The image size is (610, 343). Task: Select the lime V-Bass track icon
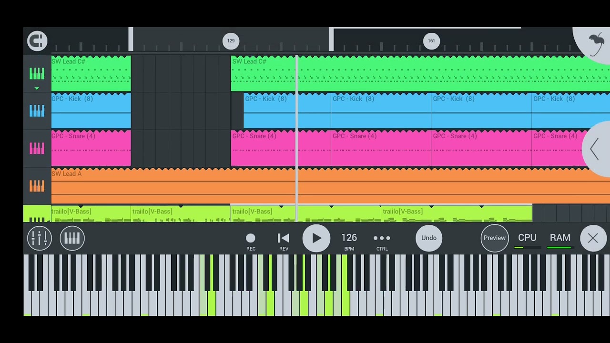coord(37,218)
